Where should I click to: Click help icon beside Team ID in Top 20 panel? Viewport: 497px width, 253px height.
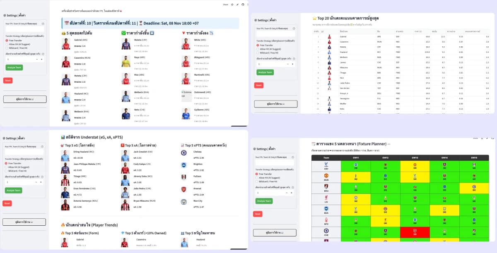pyautogui.click(x=294, y=29)
